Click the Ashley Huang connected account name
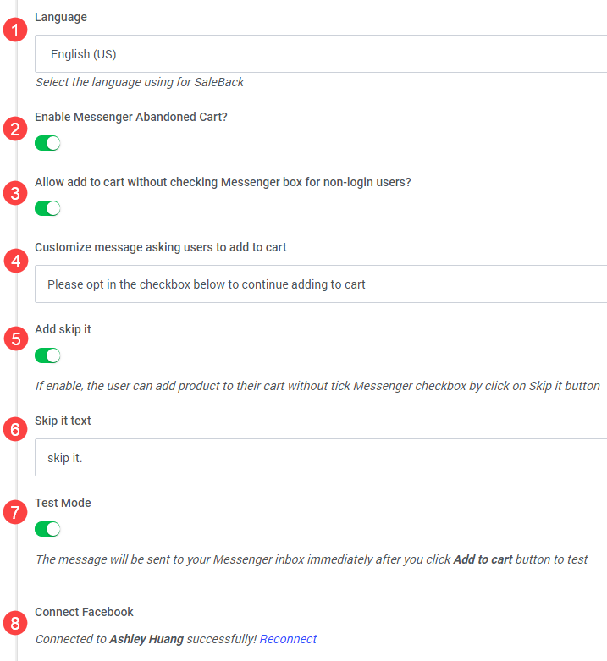Image resolution: width=607 pixels, height=661 pixels. [146, 639]
